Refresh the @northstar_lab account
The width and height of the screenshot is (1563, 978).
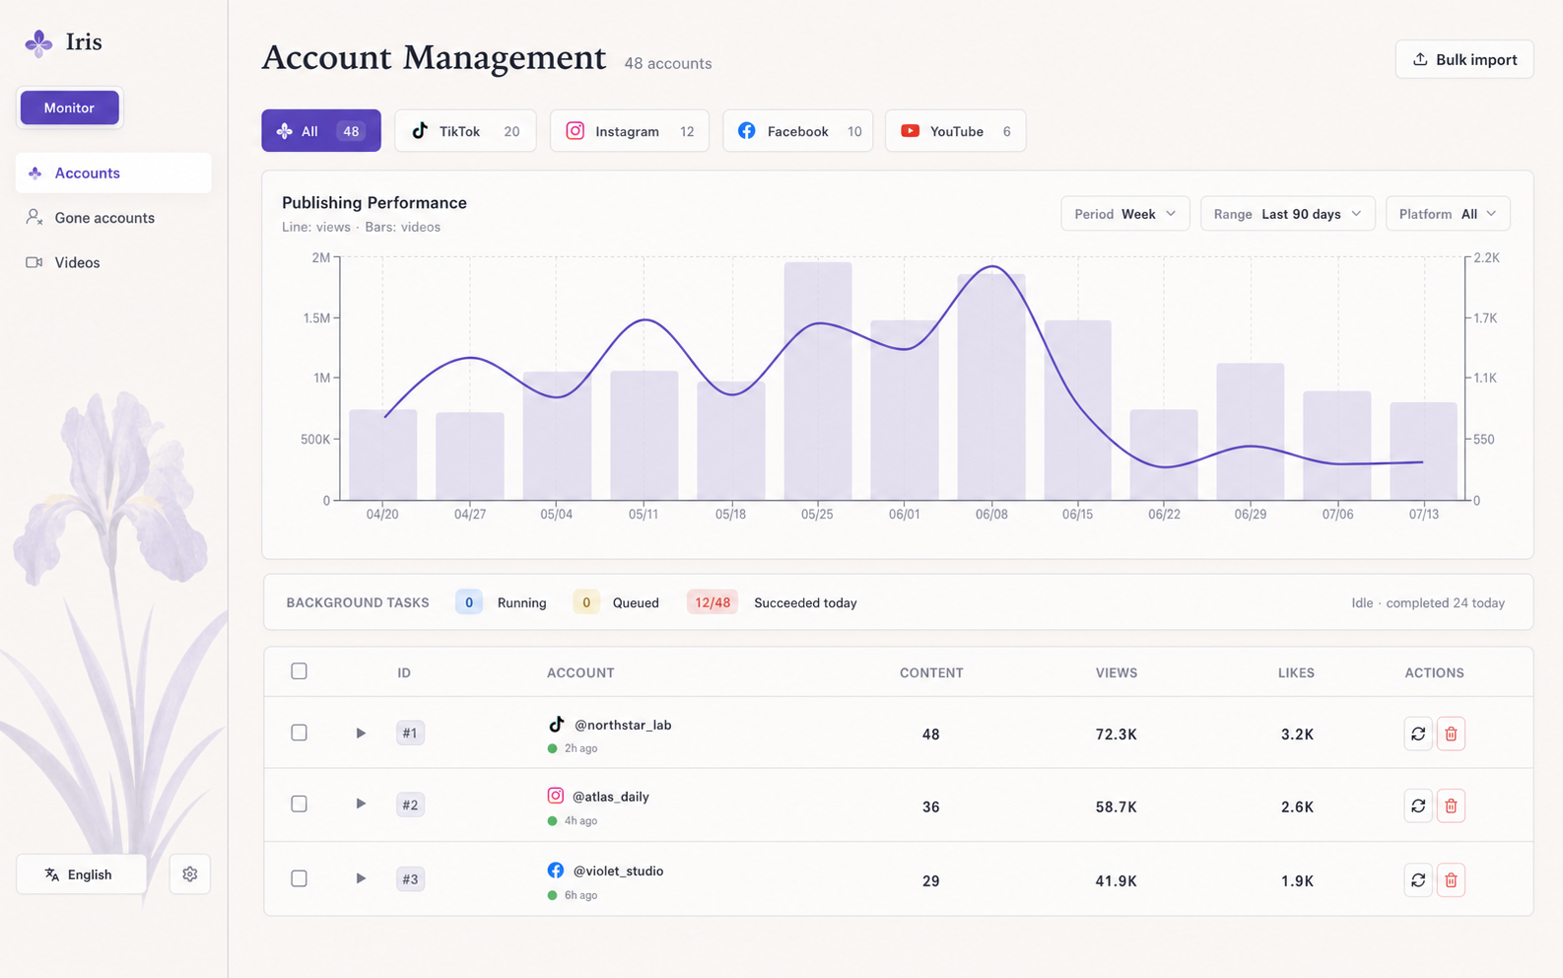(1418, 733)
